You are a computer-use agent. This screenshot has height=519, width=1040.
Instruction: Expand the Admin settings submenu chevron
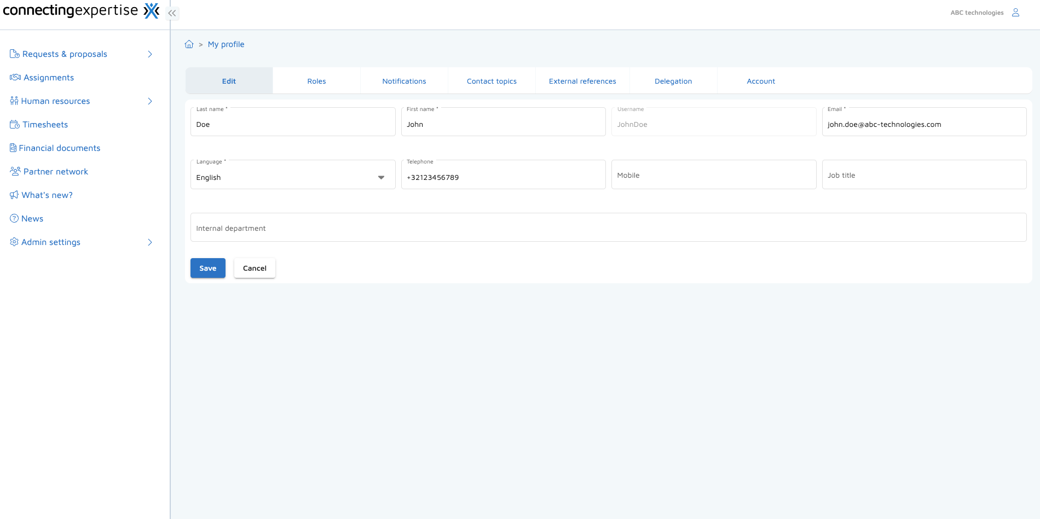(x=150, y=242)
